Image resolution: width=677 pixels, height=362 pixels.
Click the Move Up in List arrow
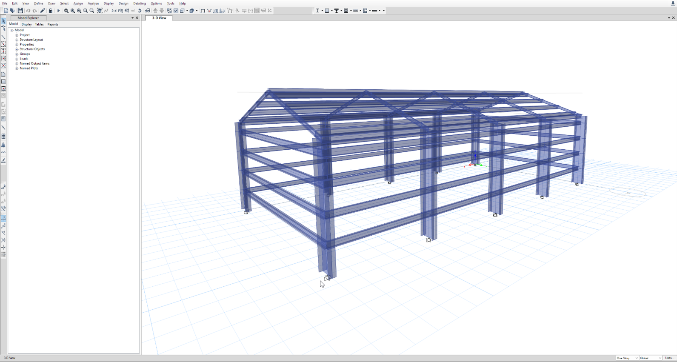coord(155,11)
